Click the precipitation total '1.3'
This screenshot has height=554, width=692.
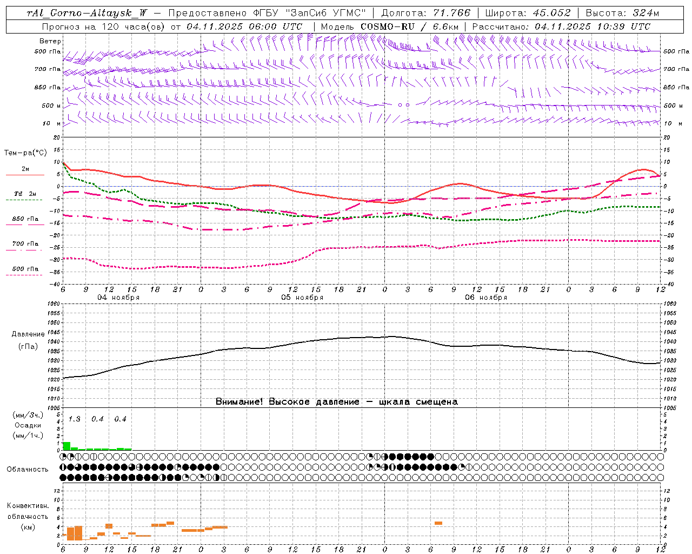pos(74,419)
